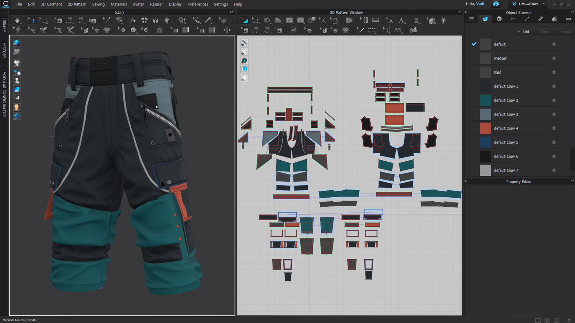Open the Fabric tab in Object Browser

485,18
